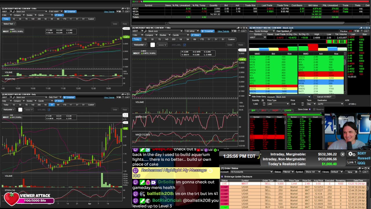The height and width of the screenshot is (209, 371).
Task: Select the 5Y range tab in 5 Min chart
Action: pyautogui.click(x=83, y=19)
